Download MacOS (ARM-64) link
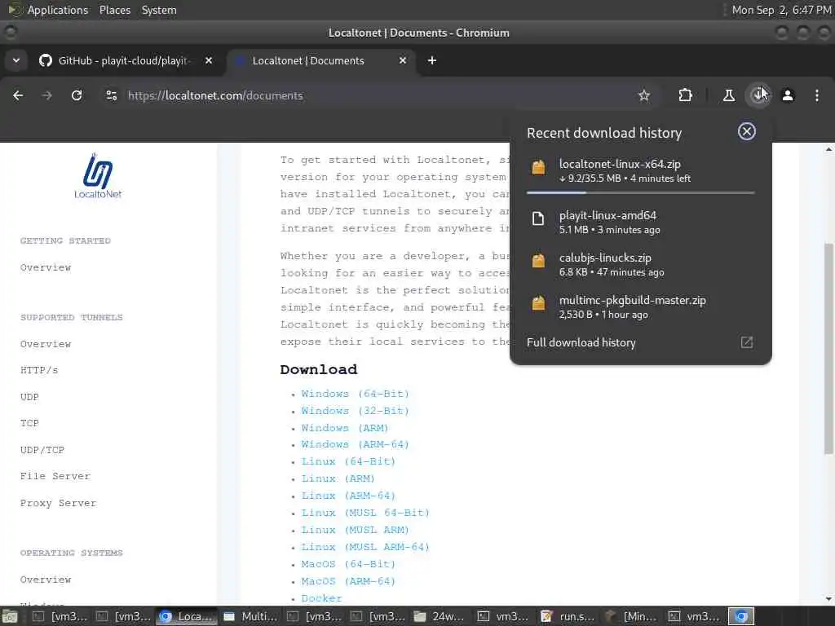The height and width of the screenshot is (626, 835). click(x=348, y=580)
